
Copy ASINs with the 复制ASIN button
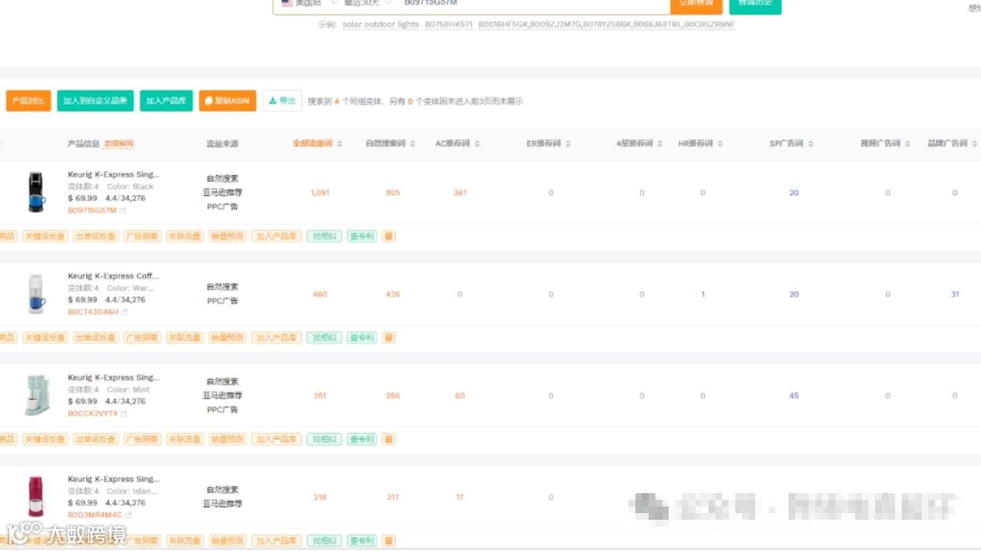coord(227,101)
